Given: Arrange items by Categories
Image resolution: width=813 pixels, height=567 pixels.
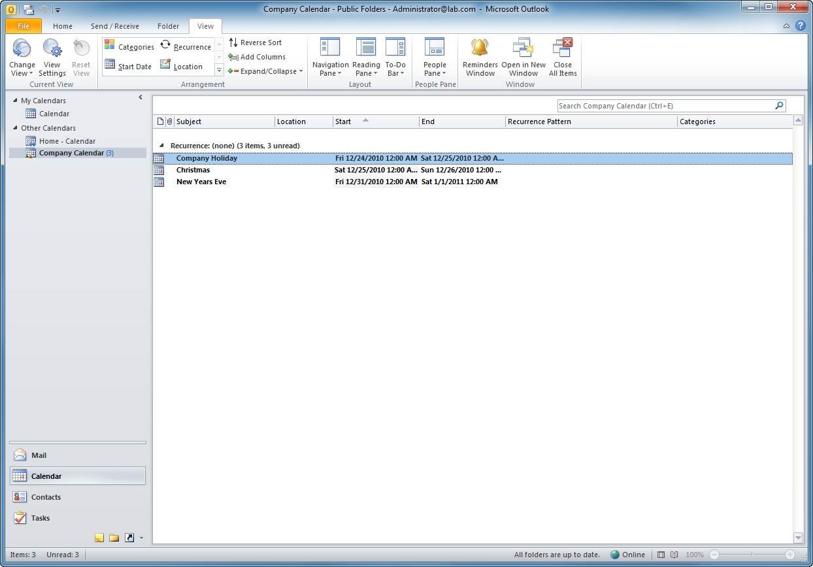Looking at the screenshot, I should (129, 46).
